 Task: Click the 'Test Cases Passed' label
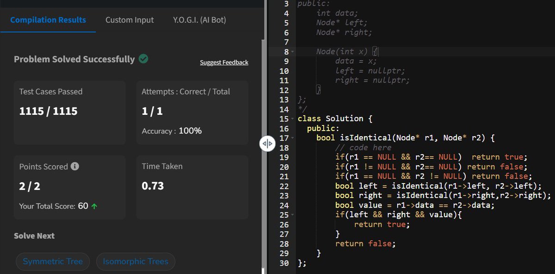point(51,92)
